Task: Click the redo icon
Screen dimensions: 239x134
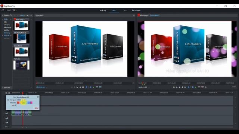Action: 235,87
